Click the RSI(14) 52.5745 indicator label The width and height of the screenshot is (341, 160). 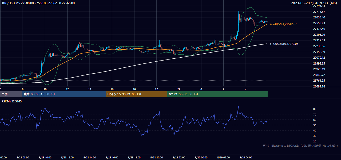coord(11,102)
